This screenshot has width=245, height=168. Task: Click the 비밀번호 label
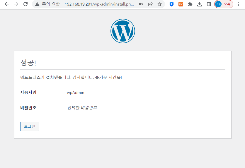tap(28, 108)
